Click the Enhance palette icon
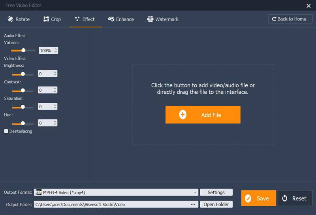This screenshot has width=316, height=215. pos(111,19)
